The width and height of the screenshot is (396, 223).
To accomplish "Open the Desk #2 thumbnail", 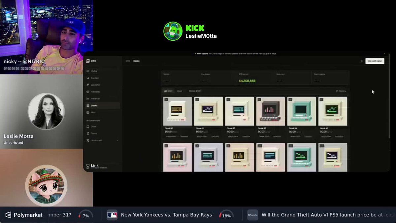I will coord(240,111).
